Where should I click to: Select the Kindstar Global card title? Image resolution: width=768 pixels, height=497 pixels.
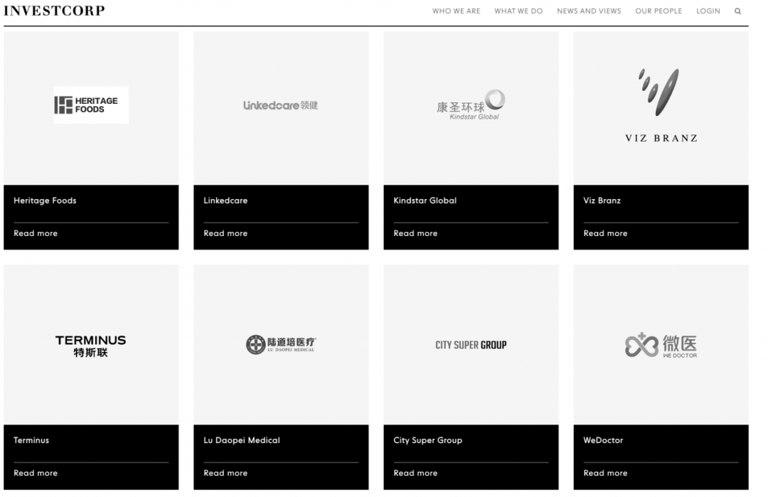(x=425, y=201)
